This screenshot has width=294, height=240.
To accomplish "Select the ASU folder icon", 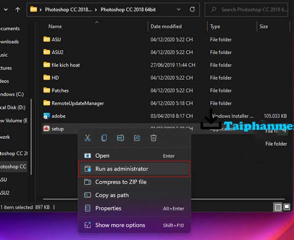I will click(47, 39).
